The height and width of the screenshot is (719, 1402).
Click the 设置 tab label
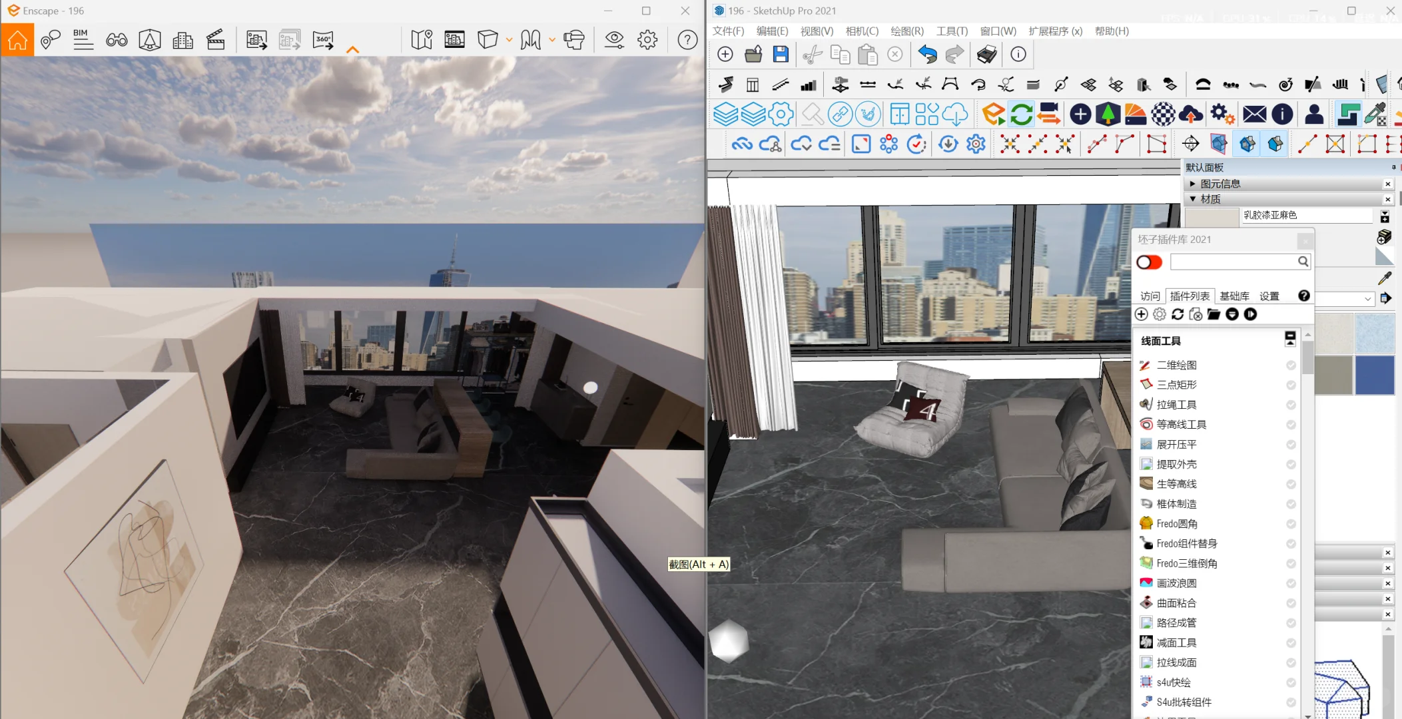pos(1269,296)
